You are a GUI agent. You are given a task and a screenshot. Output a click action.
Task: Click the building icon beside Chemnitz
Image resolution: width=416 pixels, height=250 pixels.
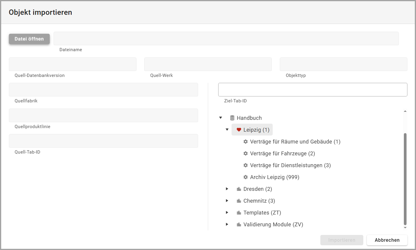(x=239, y=201)
